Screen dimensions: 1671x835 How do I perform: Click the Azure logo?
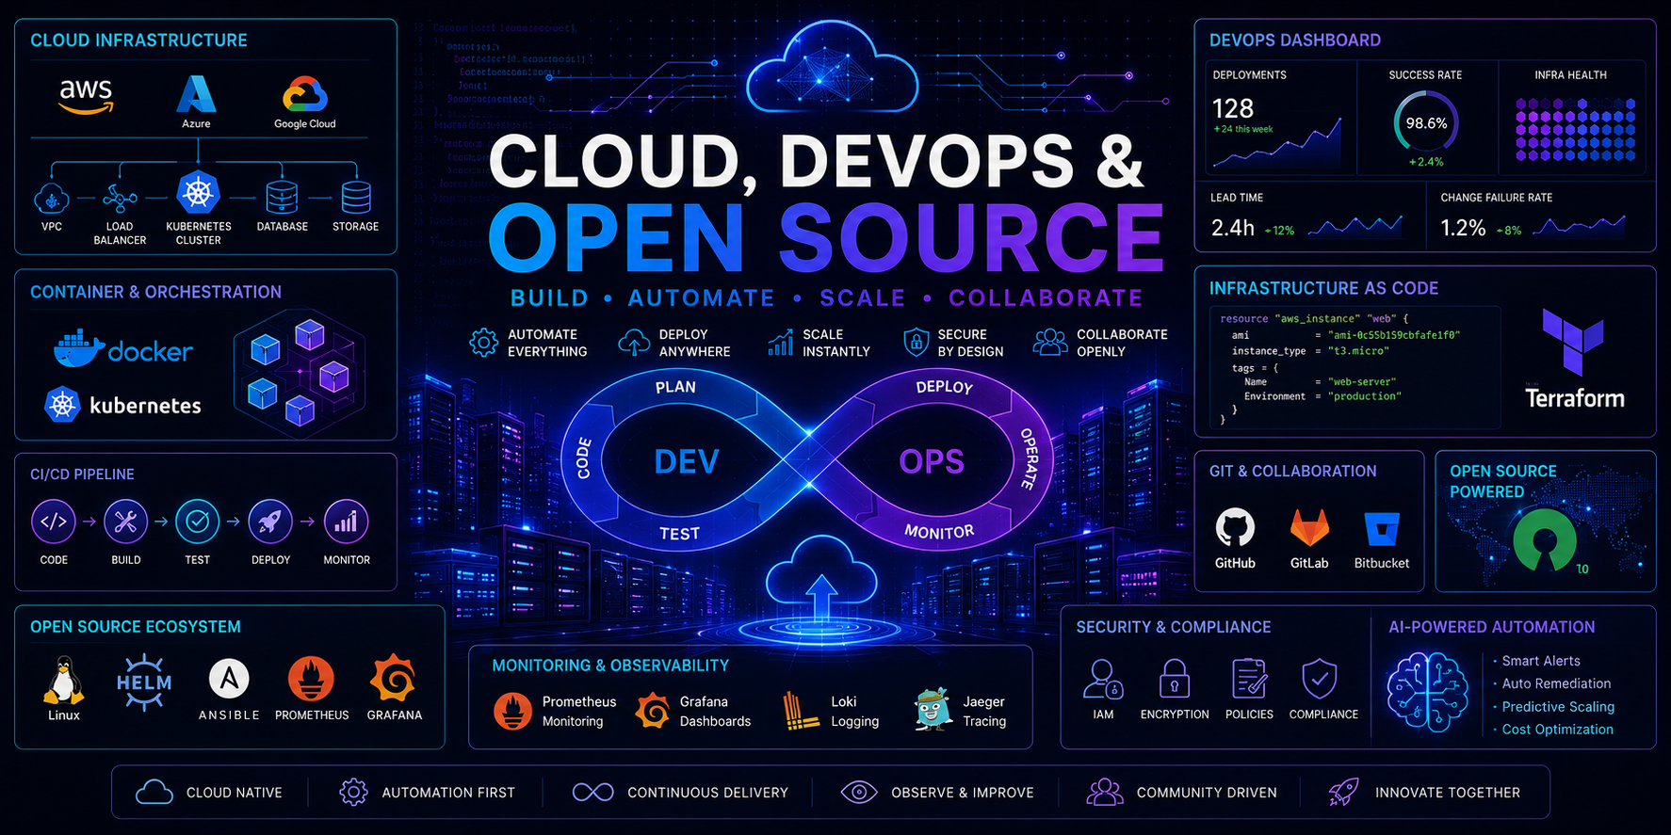196,94
